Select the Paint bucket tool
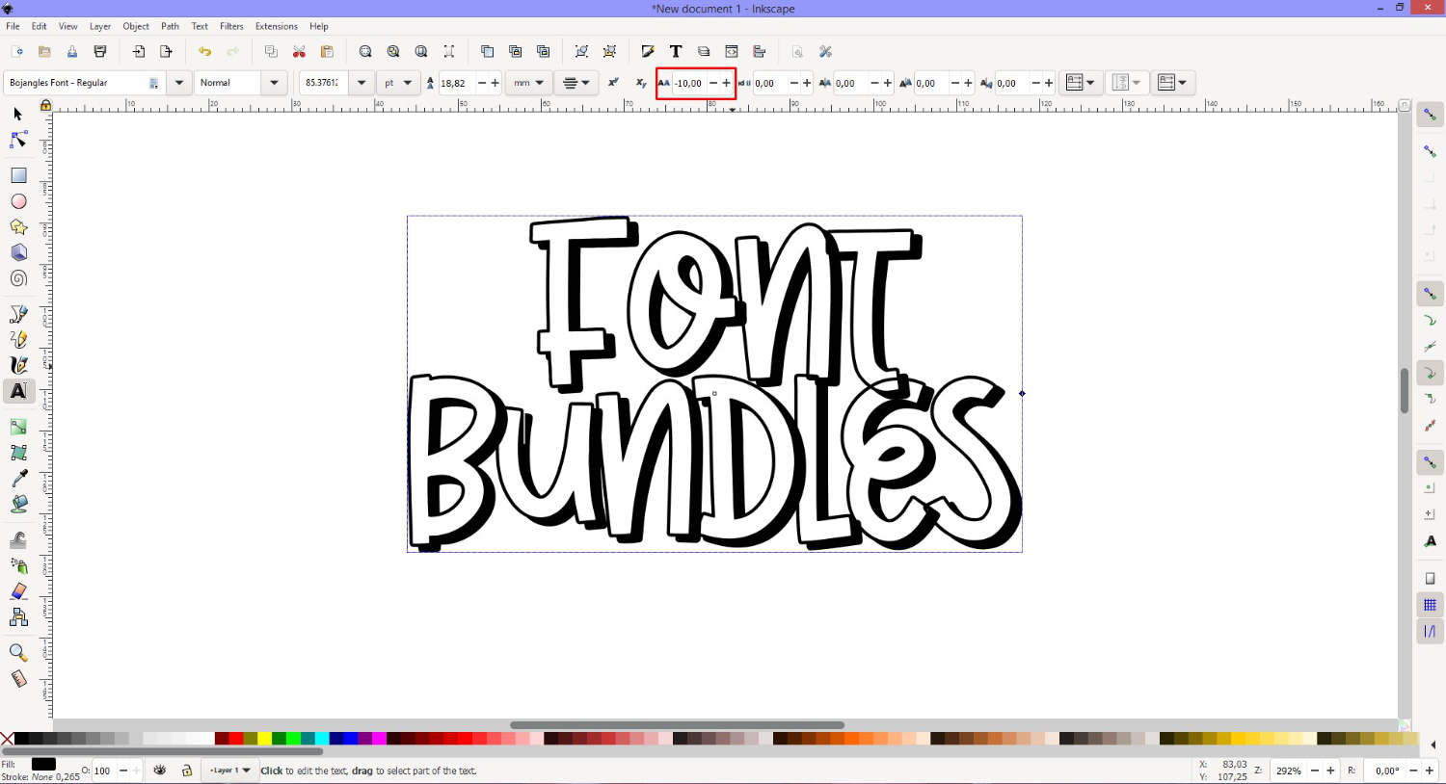Image resolution: width=1446 pixels, height=784 pixels. click(18, 504)
